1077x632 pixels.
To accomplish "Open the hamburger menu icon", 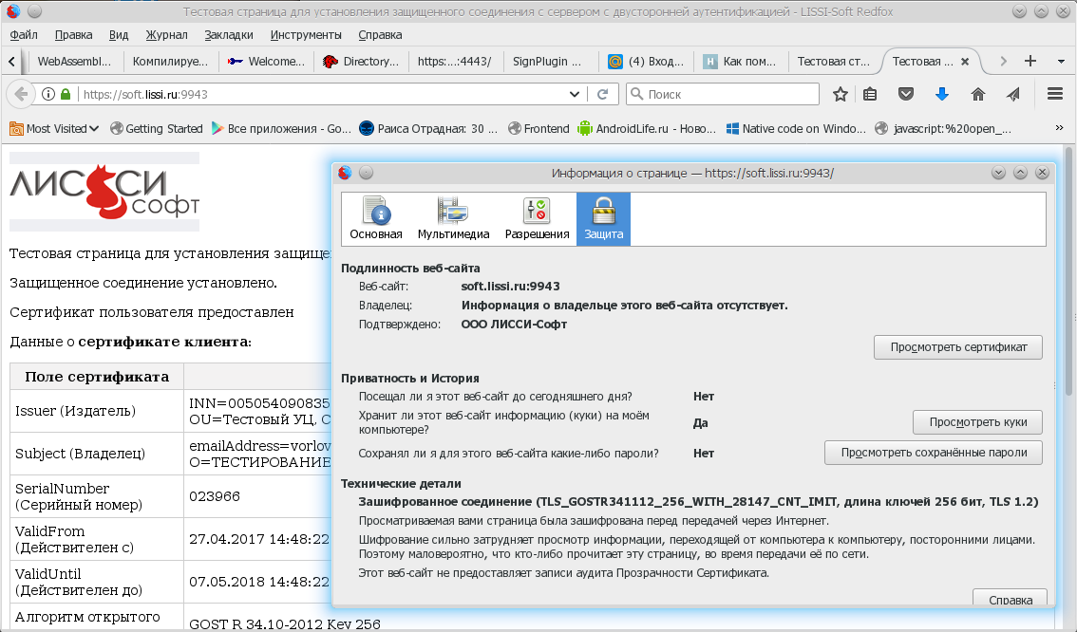I will (1054, 94).
